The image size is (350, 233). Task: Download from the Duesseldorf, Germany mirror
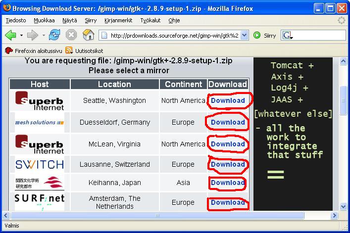(228, 122)
